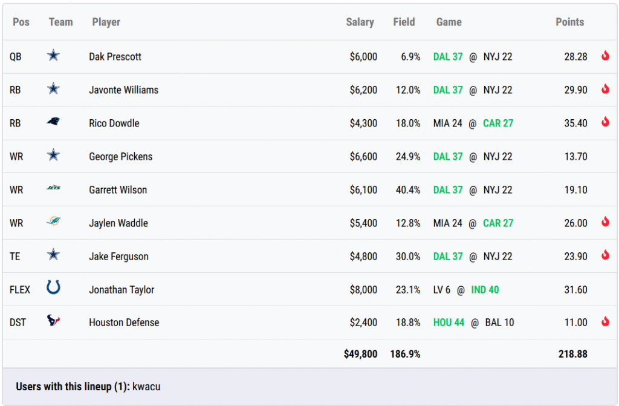Click the Panthers logo beside Rico Dowdle
This screenshot has width=619, height=406.
53,123
